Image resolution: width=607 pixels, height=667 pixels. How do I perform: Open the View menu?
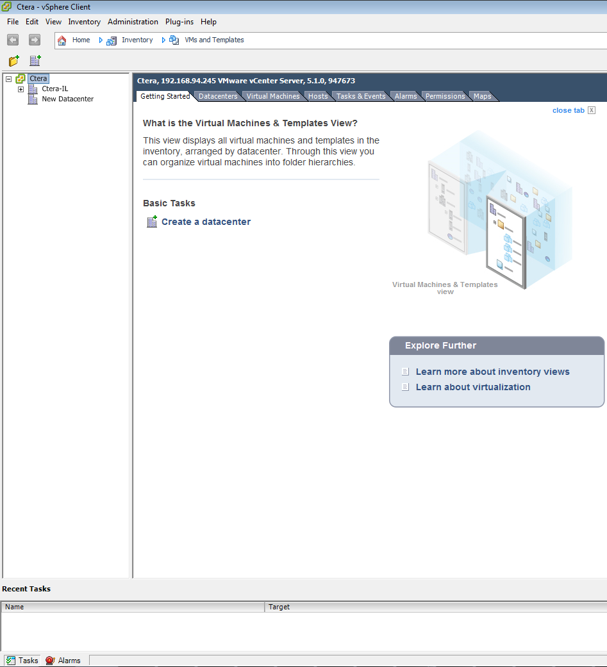pos(53,22)
